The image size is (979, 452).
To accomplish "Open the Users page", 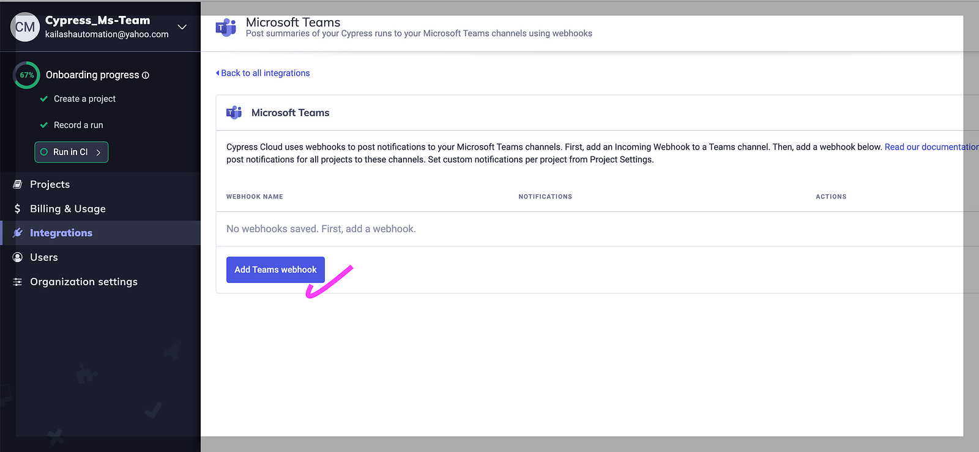I will tap(100, 257).
